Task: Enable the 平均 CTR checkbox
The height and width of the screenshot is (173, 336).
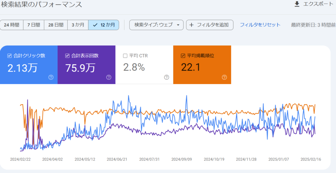Action: [x=125, y=56]
